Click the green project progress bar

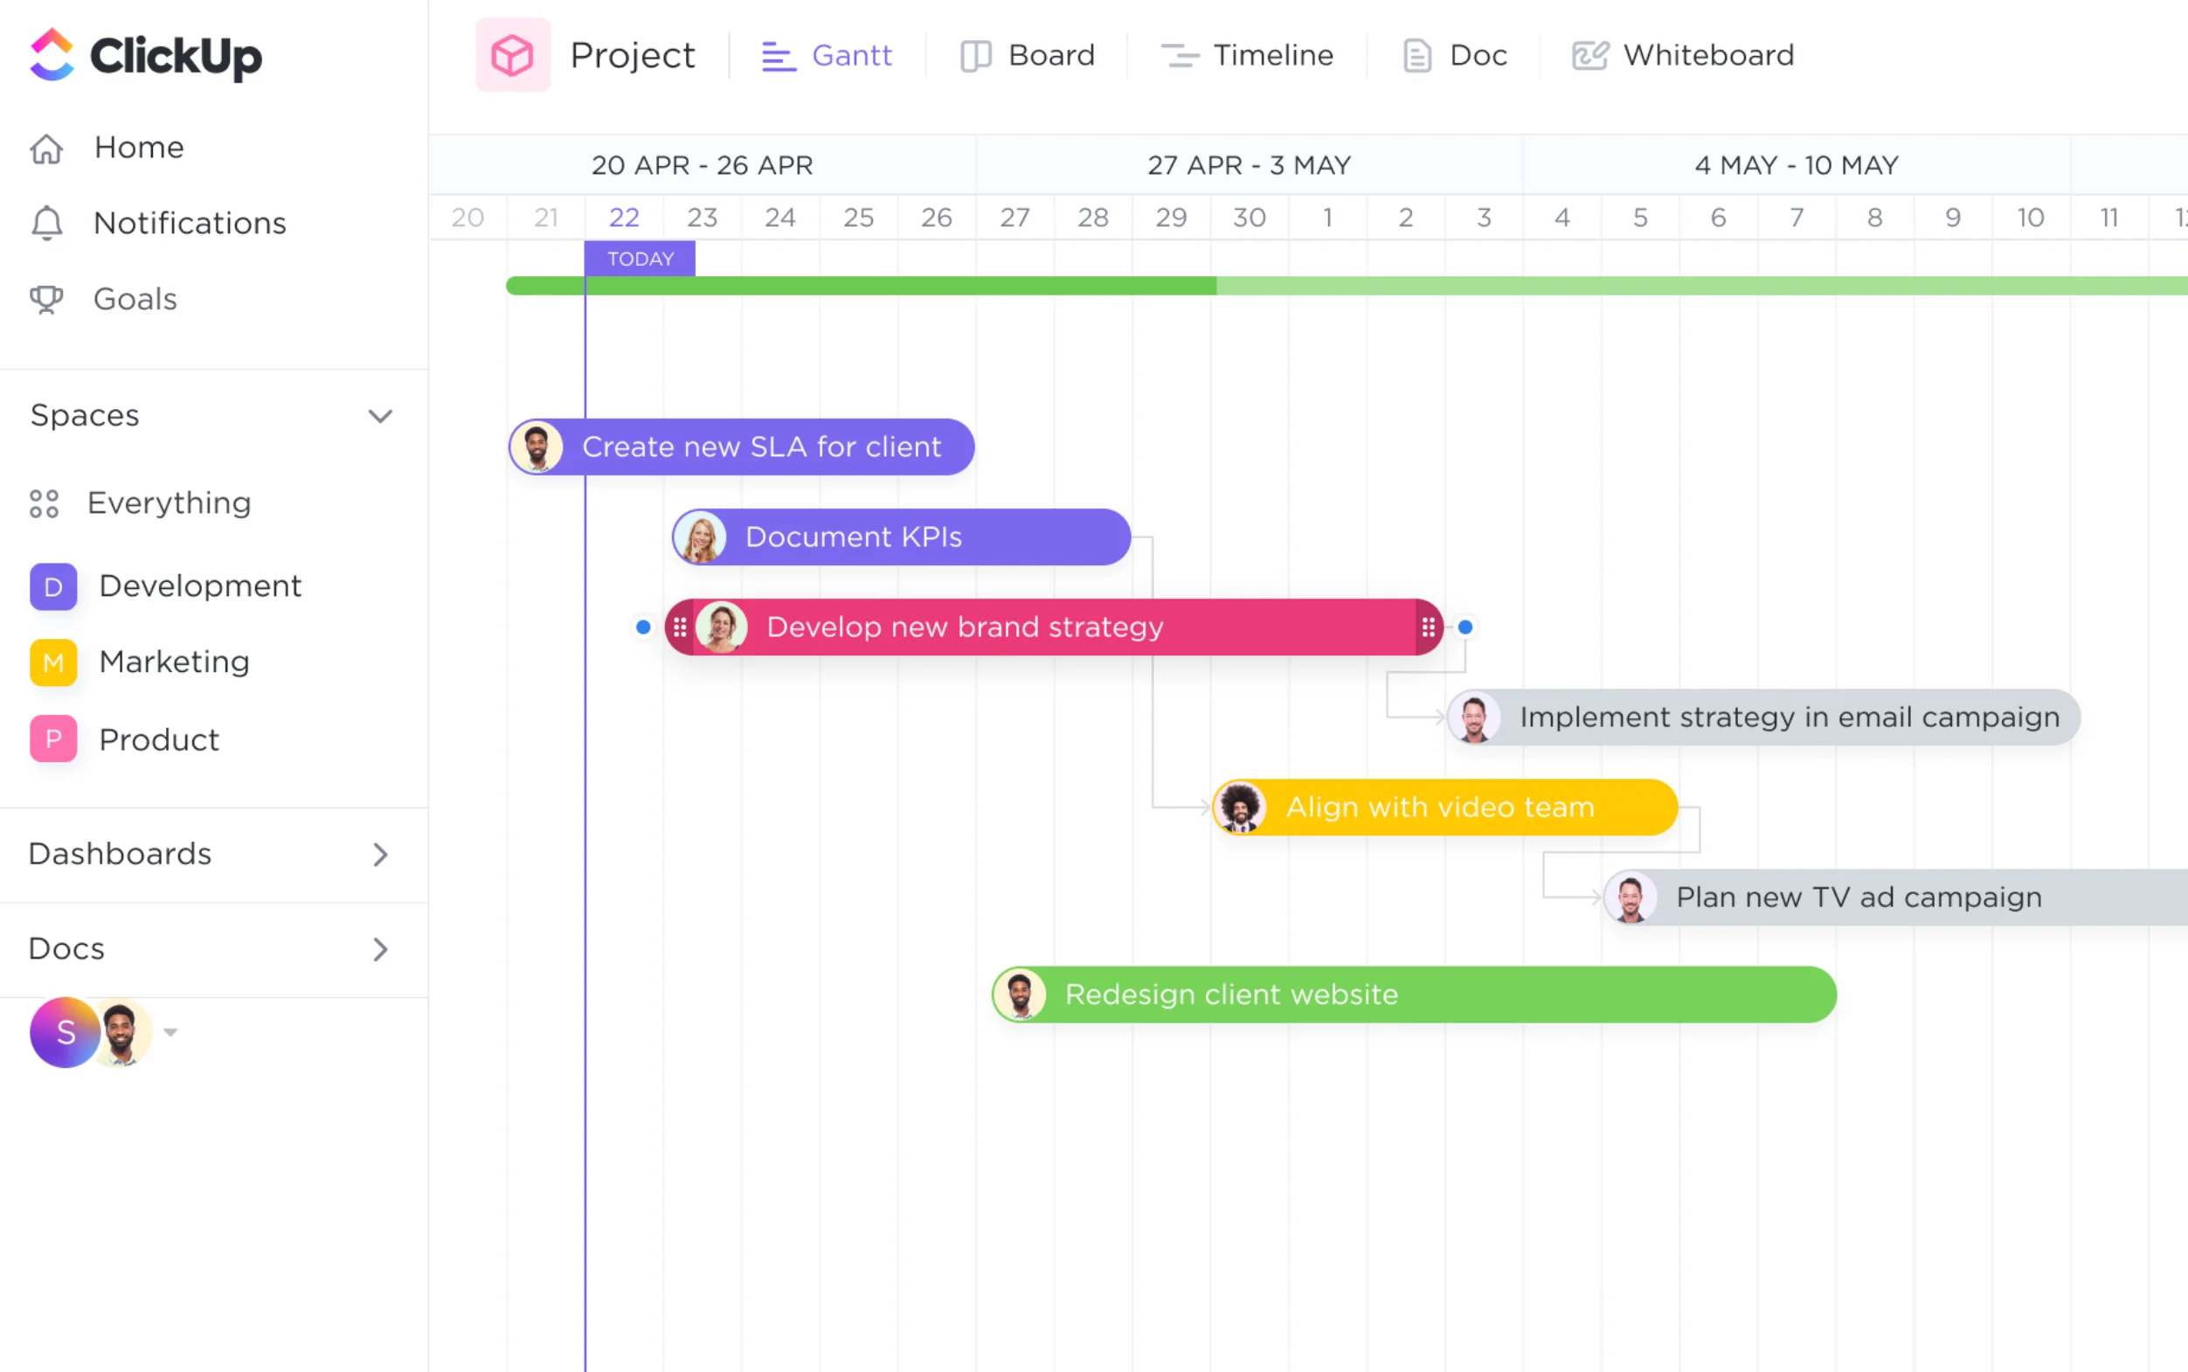pos(907,286)
